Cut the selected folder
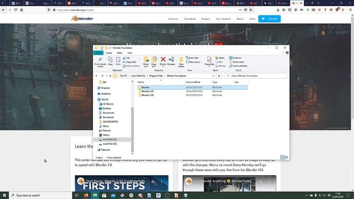The width and height of the screenshot is (354, 199). (x=126, y=58)
